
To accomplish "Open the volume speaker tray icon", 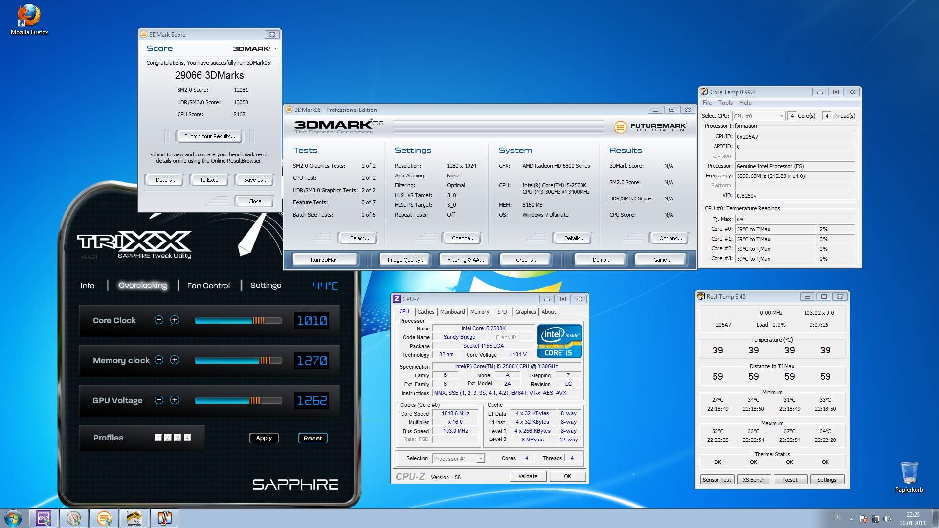I will click(x=887, y=519).
